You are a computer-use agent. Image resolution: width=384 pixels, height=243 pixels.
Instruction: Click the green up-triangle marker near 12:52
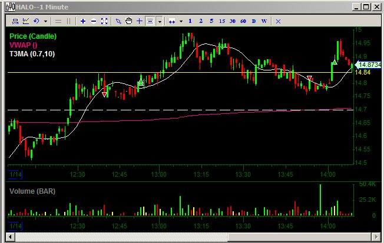(141, 82)
